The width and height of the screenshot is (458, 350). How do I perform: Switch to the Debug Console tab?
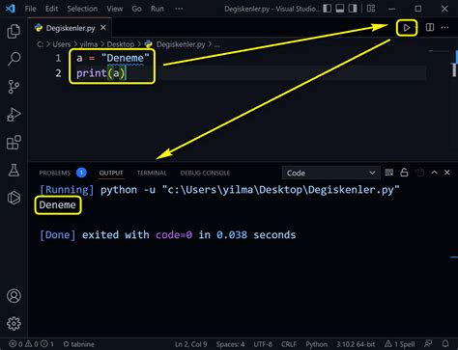[x=205, y=173]
